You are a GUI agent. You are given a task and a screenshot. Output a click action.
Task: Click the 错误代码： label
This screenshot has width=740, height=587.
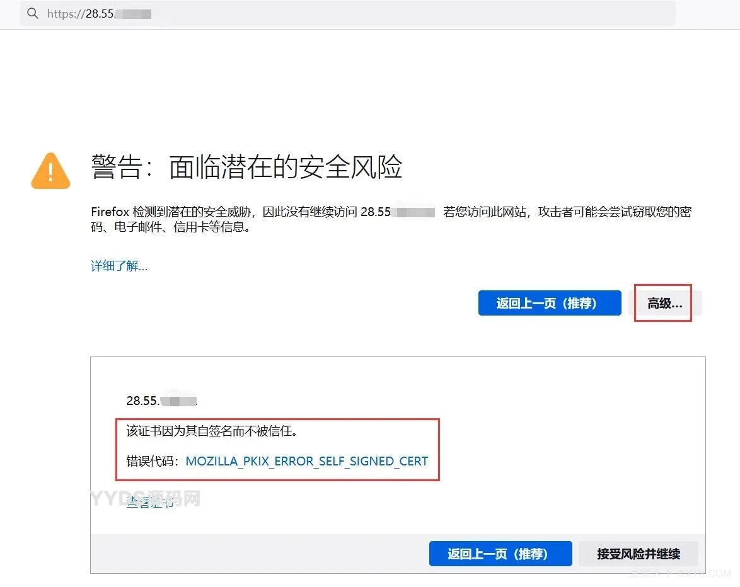click(153, 461)
